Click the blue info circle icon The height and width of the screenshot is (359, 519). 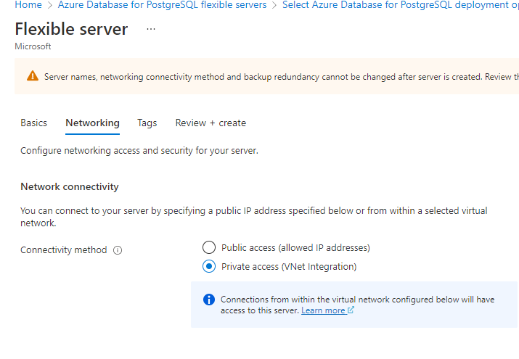point(209,300)
